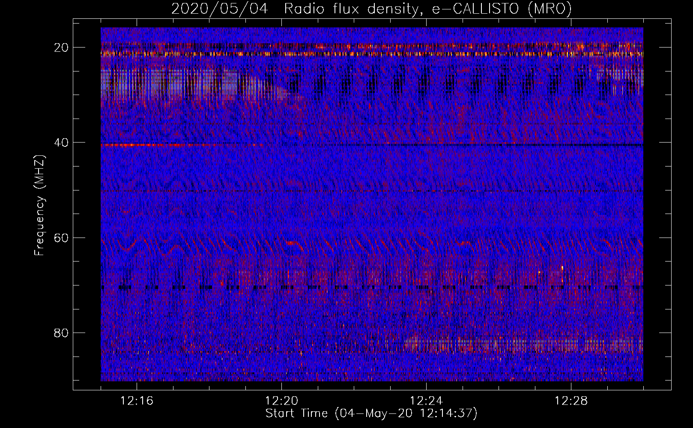Click the 12:24 time tick label

[426, 401]
